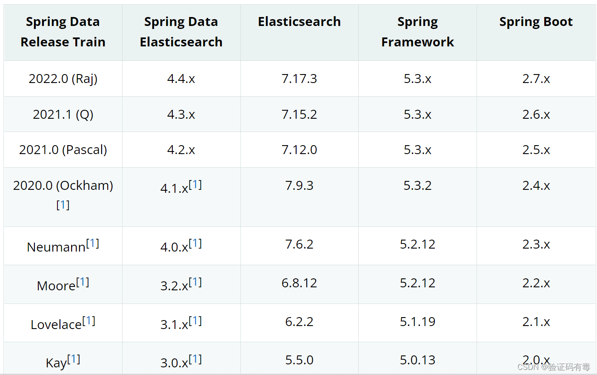Click footnote [1] beside Moore

click(x=83, y=282)
